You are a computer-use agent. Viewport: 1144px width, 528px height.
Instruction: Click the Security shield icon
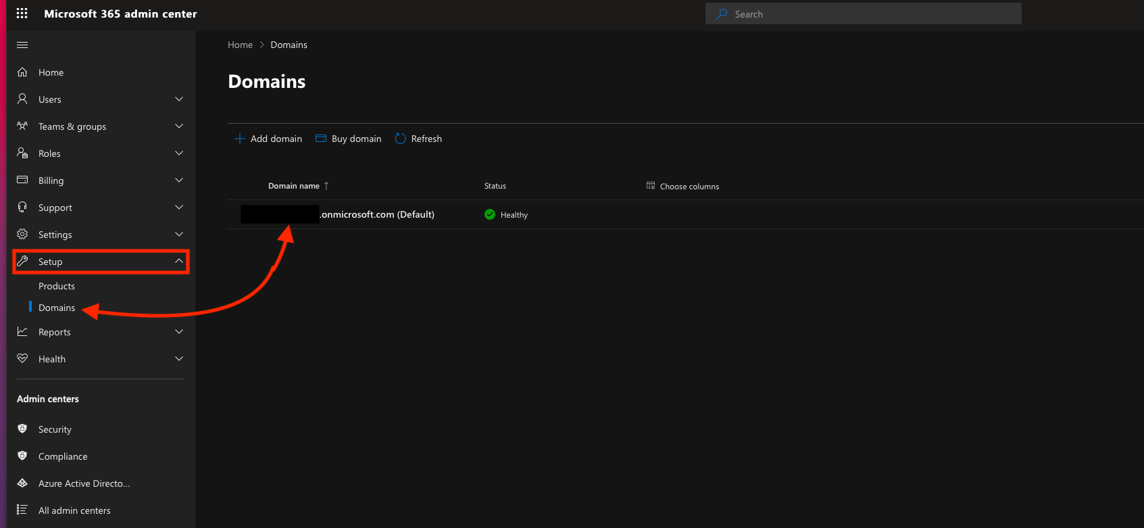coord(22,429)
